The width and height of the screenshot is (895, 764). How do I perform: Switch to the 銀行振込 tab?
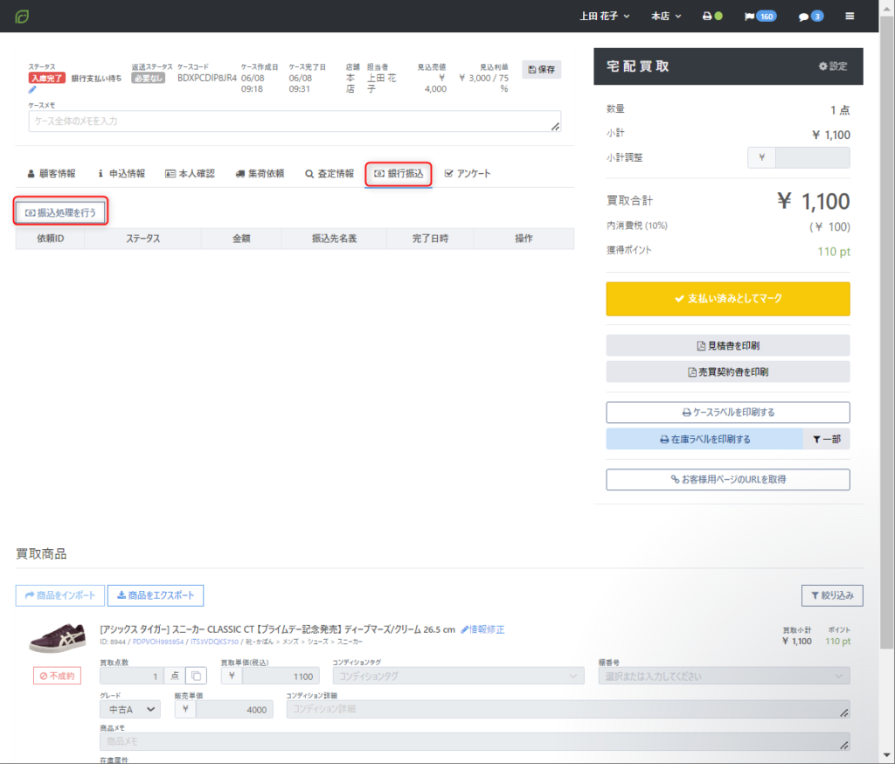tap(399, 174)
